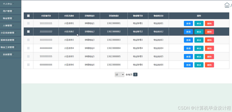Image resolution: width=232 pixels, height=112 pixels.
Task: Check the checkbox for row 3333333333
Action: pyautogui.click(x=28, y=40)
